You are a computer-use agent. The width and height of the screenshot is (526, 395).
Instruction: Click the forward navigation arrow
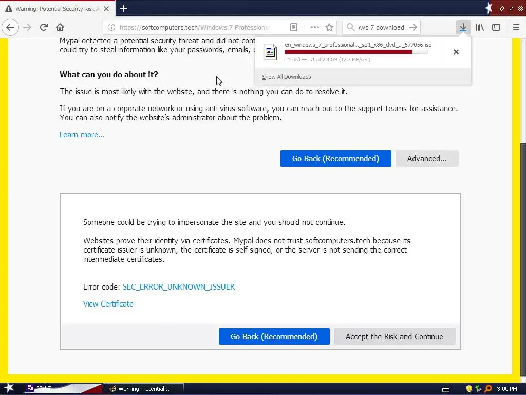click(x=28, y=27)
